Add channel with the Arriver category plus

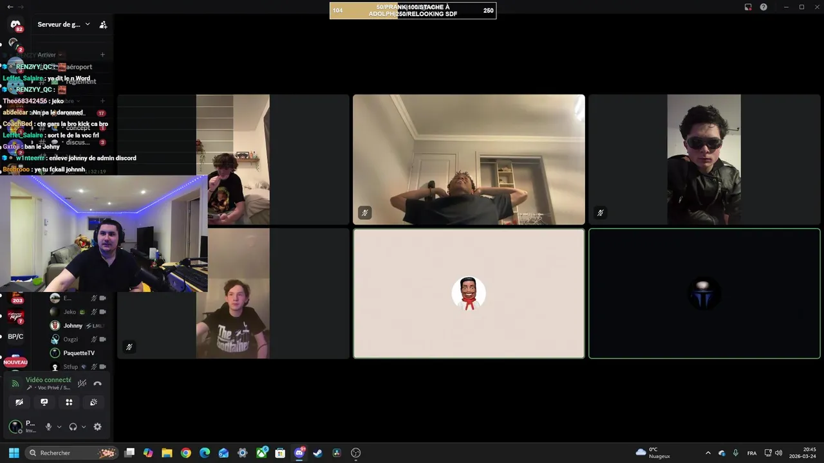(x=102, y=55)
